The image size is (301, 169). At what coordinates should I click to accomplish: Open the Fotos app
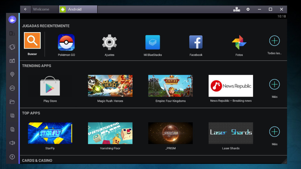pyautogui.click(x=239, y=42)
